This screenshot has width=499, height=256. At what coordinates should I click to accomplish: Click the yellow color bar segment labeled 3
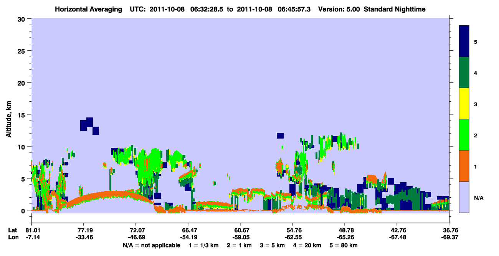coord(464,104)
